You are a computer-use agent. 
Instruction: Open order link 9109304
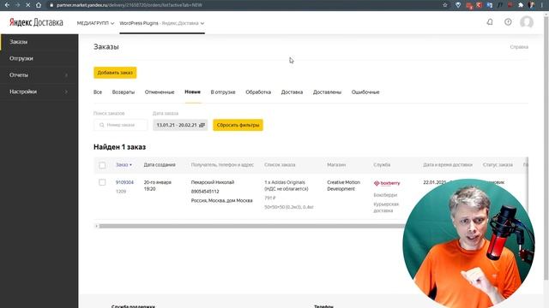(124, 182)
